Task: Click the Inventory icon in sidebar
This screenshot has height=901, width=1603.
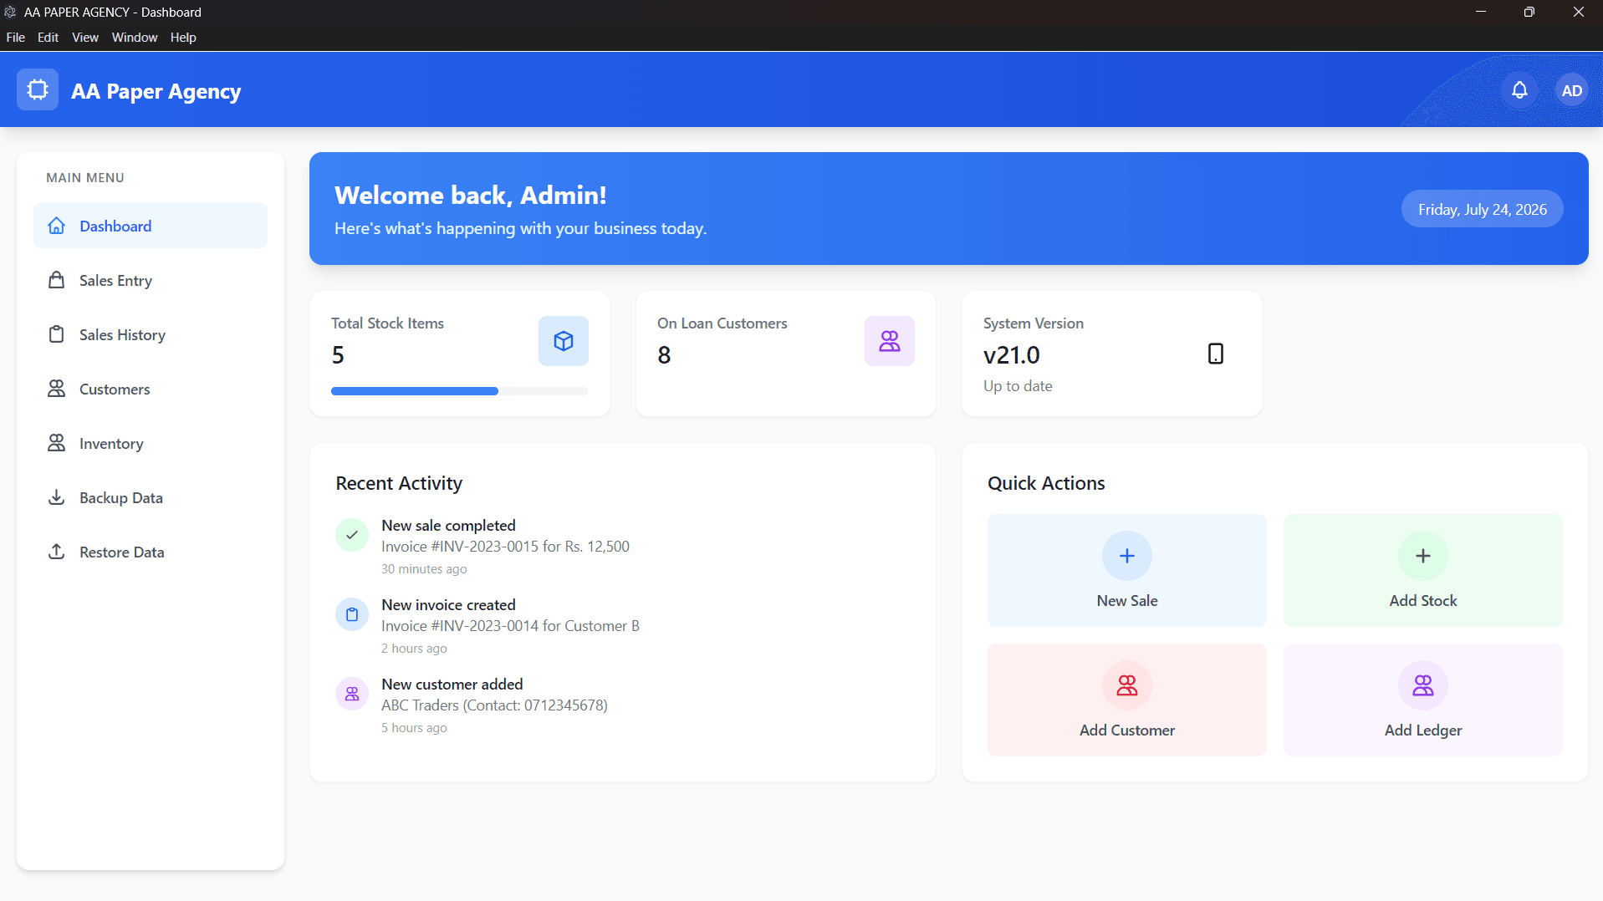Action: (x=56, y=443)
